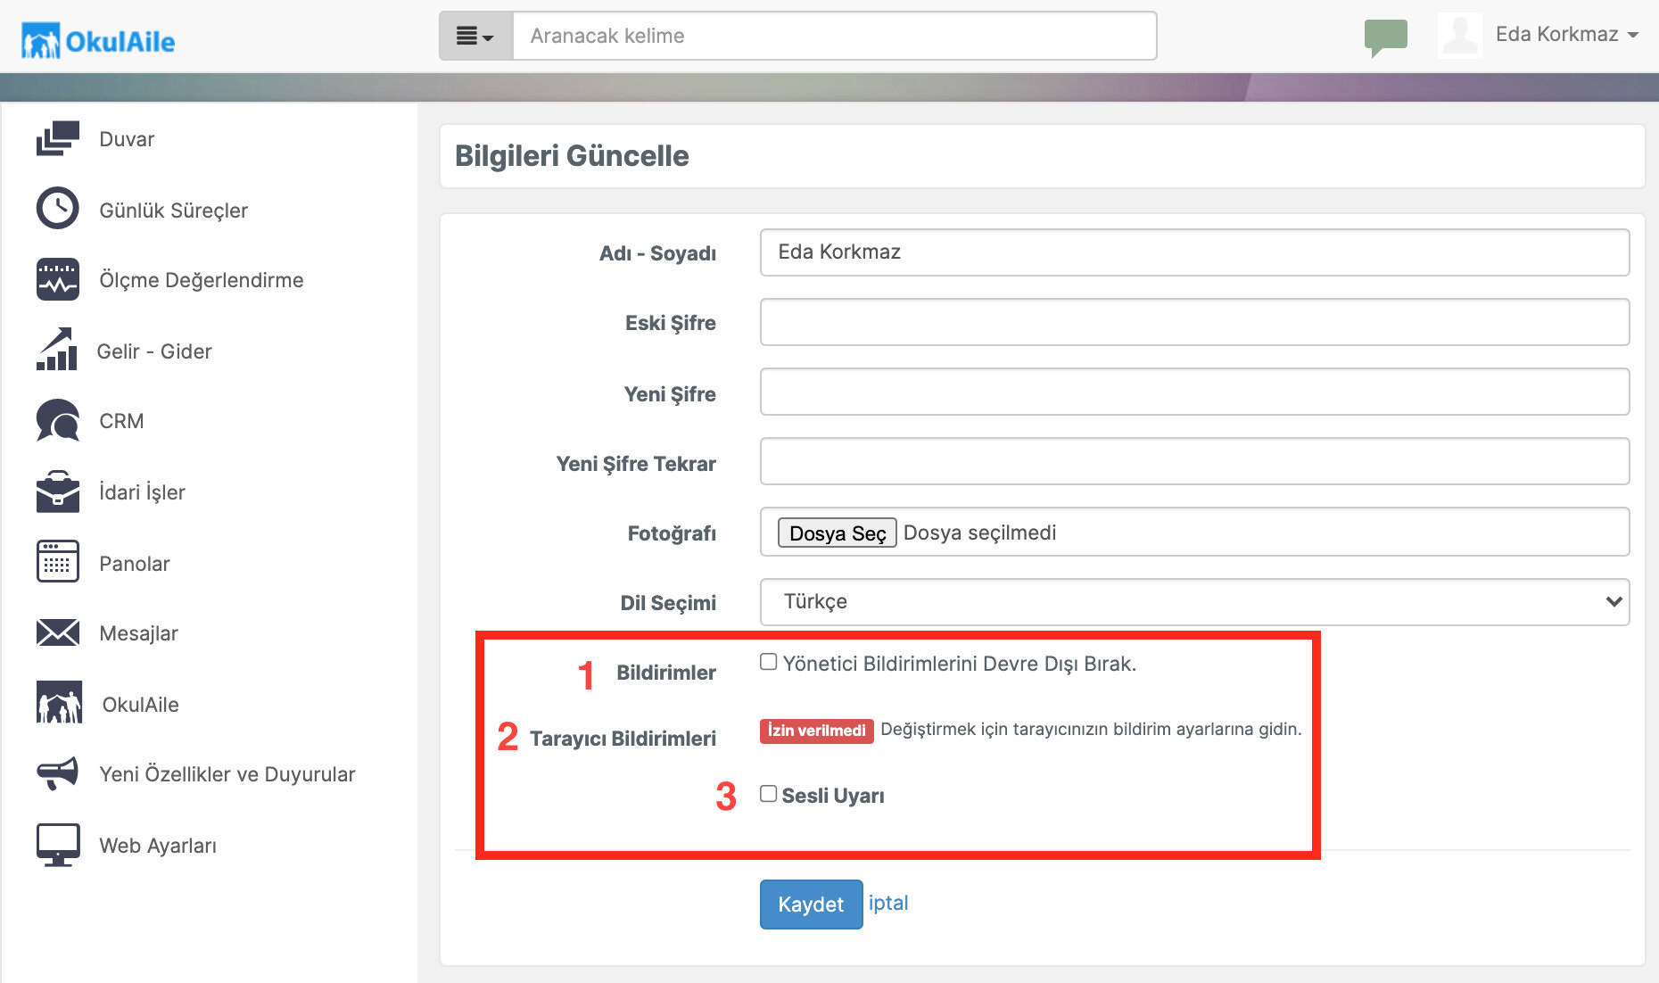Go to Duvar menu item
Image resolution: width=1659 pixels, height=983 pixels.
point(127,139)
